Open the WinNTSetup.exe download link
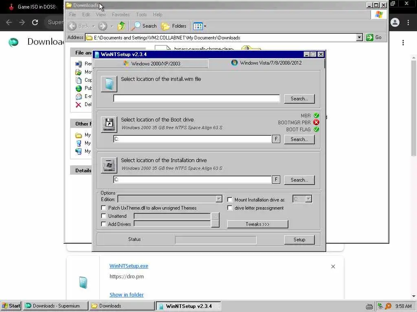This screenshot has height=312, width=417. pyautogui.click(x=129, y=266)
